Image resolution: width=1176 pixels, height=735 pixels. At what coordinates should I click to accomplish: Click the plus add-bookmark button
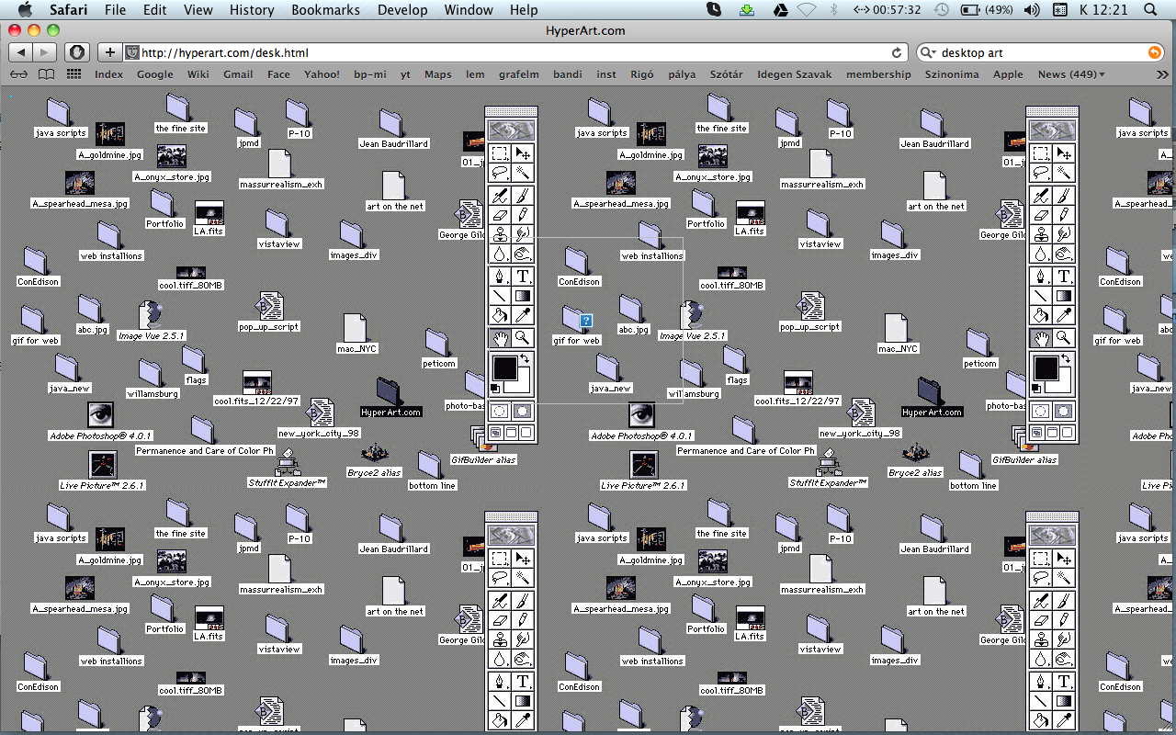click(x=109, y=52)
